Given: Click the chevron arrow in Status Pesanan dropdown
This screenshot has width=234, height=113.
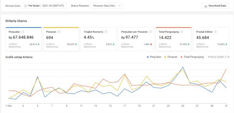Looking at the screenshot, I should pos(119,6).
